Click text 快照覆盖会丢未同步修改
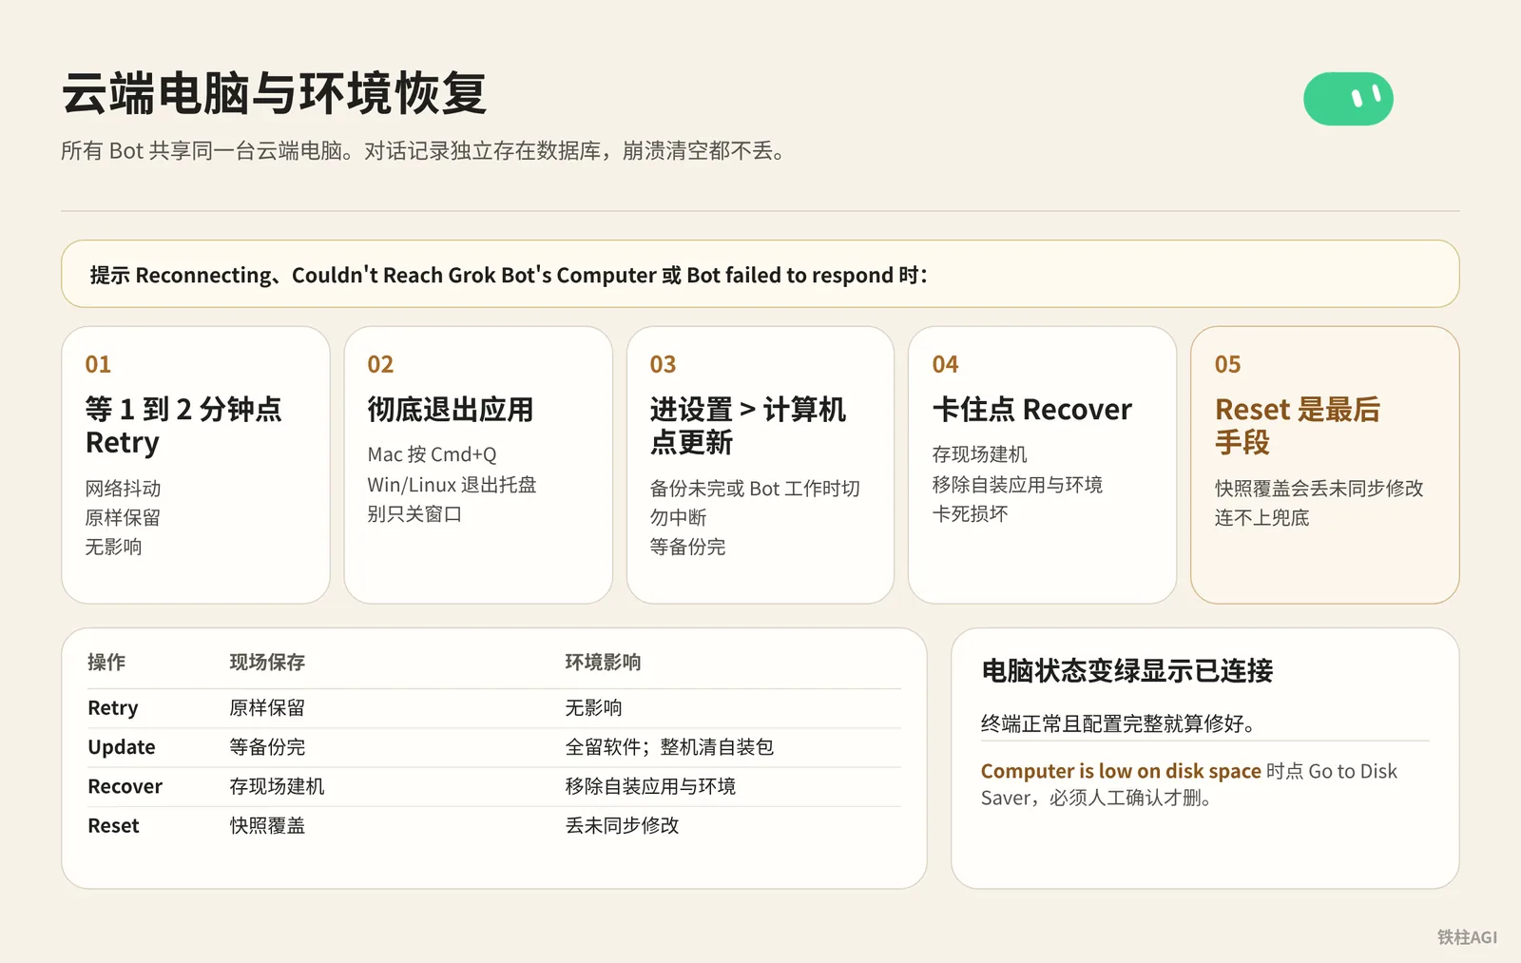This screenshot has width=1521, height=963. tap(1319, 489)
